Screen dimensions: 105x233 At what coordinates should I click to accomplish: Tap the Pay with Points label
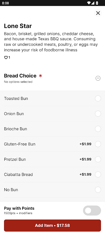point(19,208)
